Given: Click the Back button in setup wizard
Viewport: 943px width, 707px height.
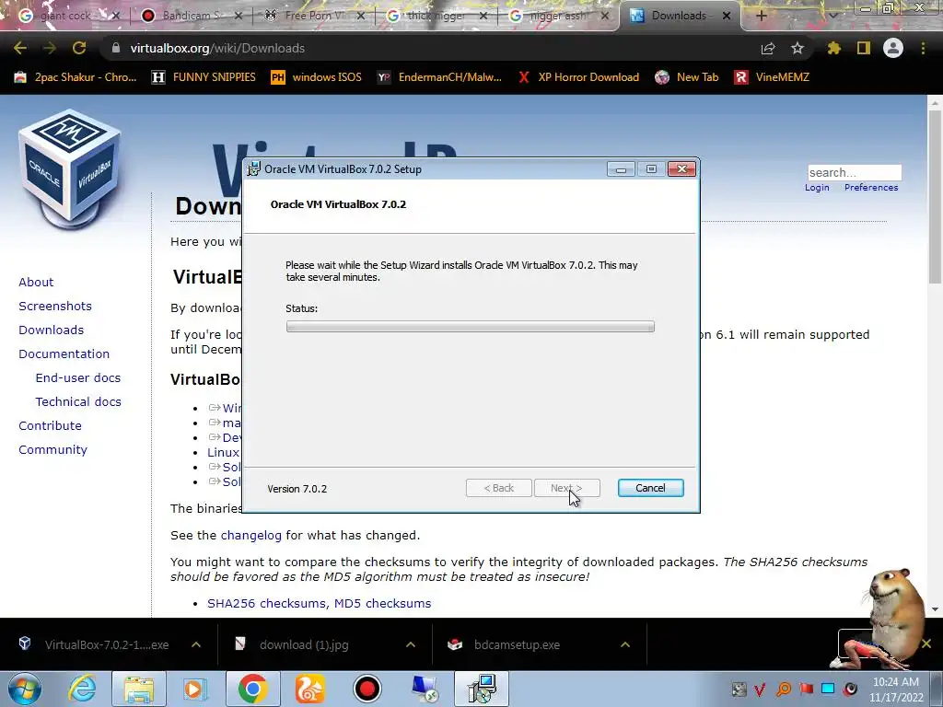Looking at the screenshot, I should [498, 488].
